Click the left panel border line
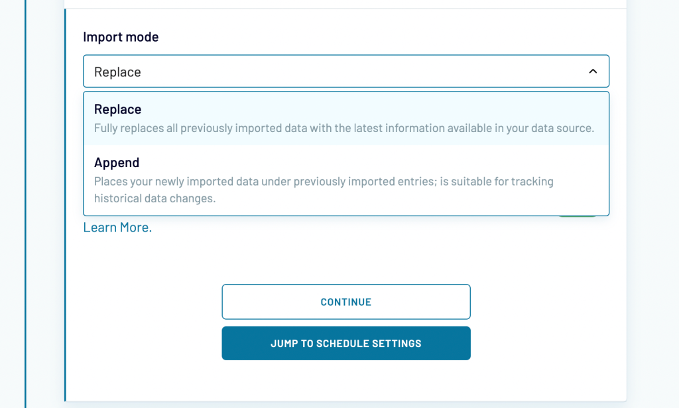This screenshot has width=679, height=408. (64, 199)
